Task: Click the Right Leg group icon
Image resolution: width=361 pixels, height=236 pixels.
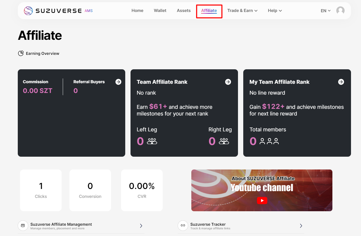Action: (224, 141)
